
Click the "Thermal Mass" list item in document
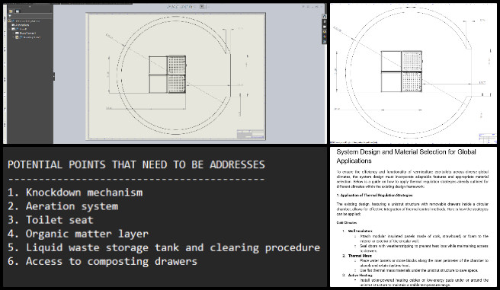(360, 256)
